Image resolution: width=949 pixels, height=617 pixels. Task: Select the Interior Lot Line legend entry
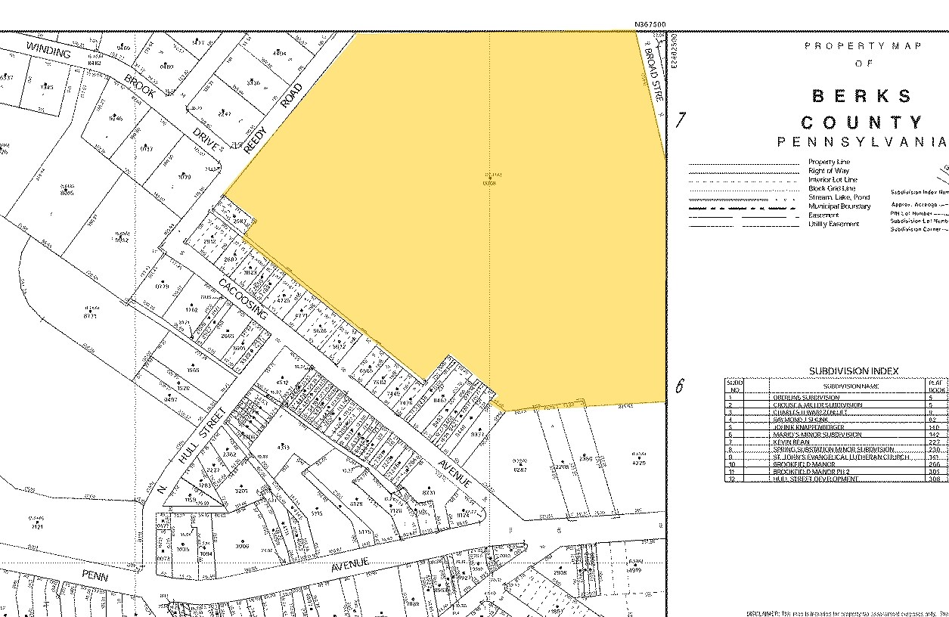(x=833, y=180)
